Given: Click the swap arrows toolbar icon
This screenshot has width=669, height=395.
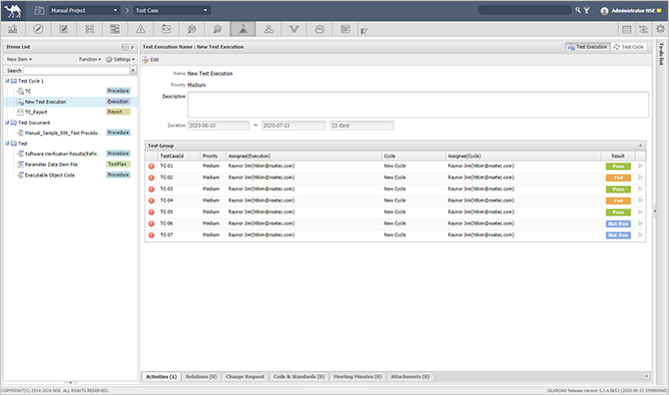Looking at the screenshot, I should (x=643, y=29).
